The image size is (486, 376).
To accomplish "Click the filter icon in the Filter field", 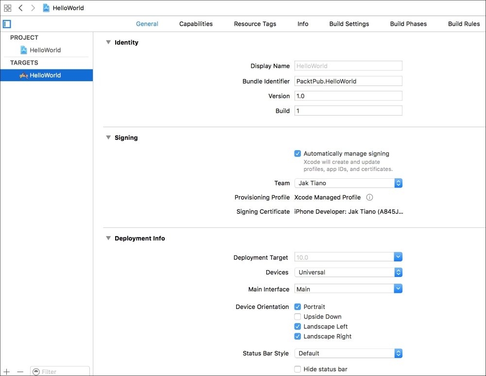I will (x=36, y=372).
